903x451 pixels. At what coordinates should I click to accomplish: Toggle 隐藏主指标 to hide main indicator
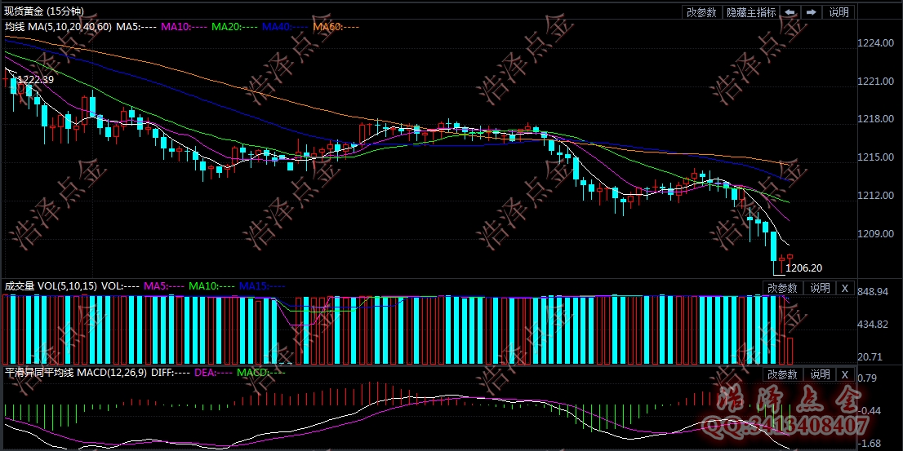(x=751, y=12)
